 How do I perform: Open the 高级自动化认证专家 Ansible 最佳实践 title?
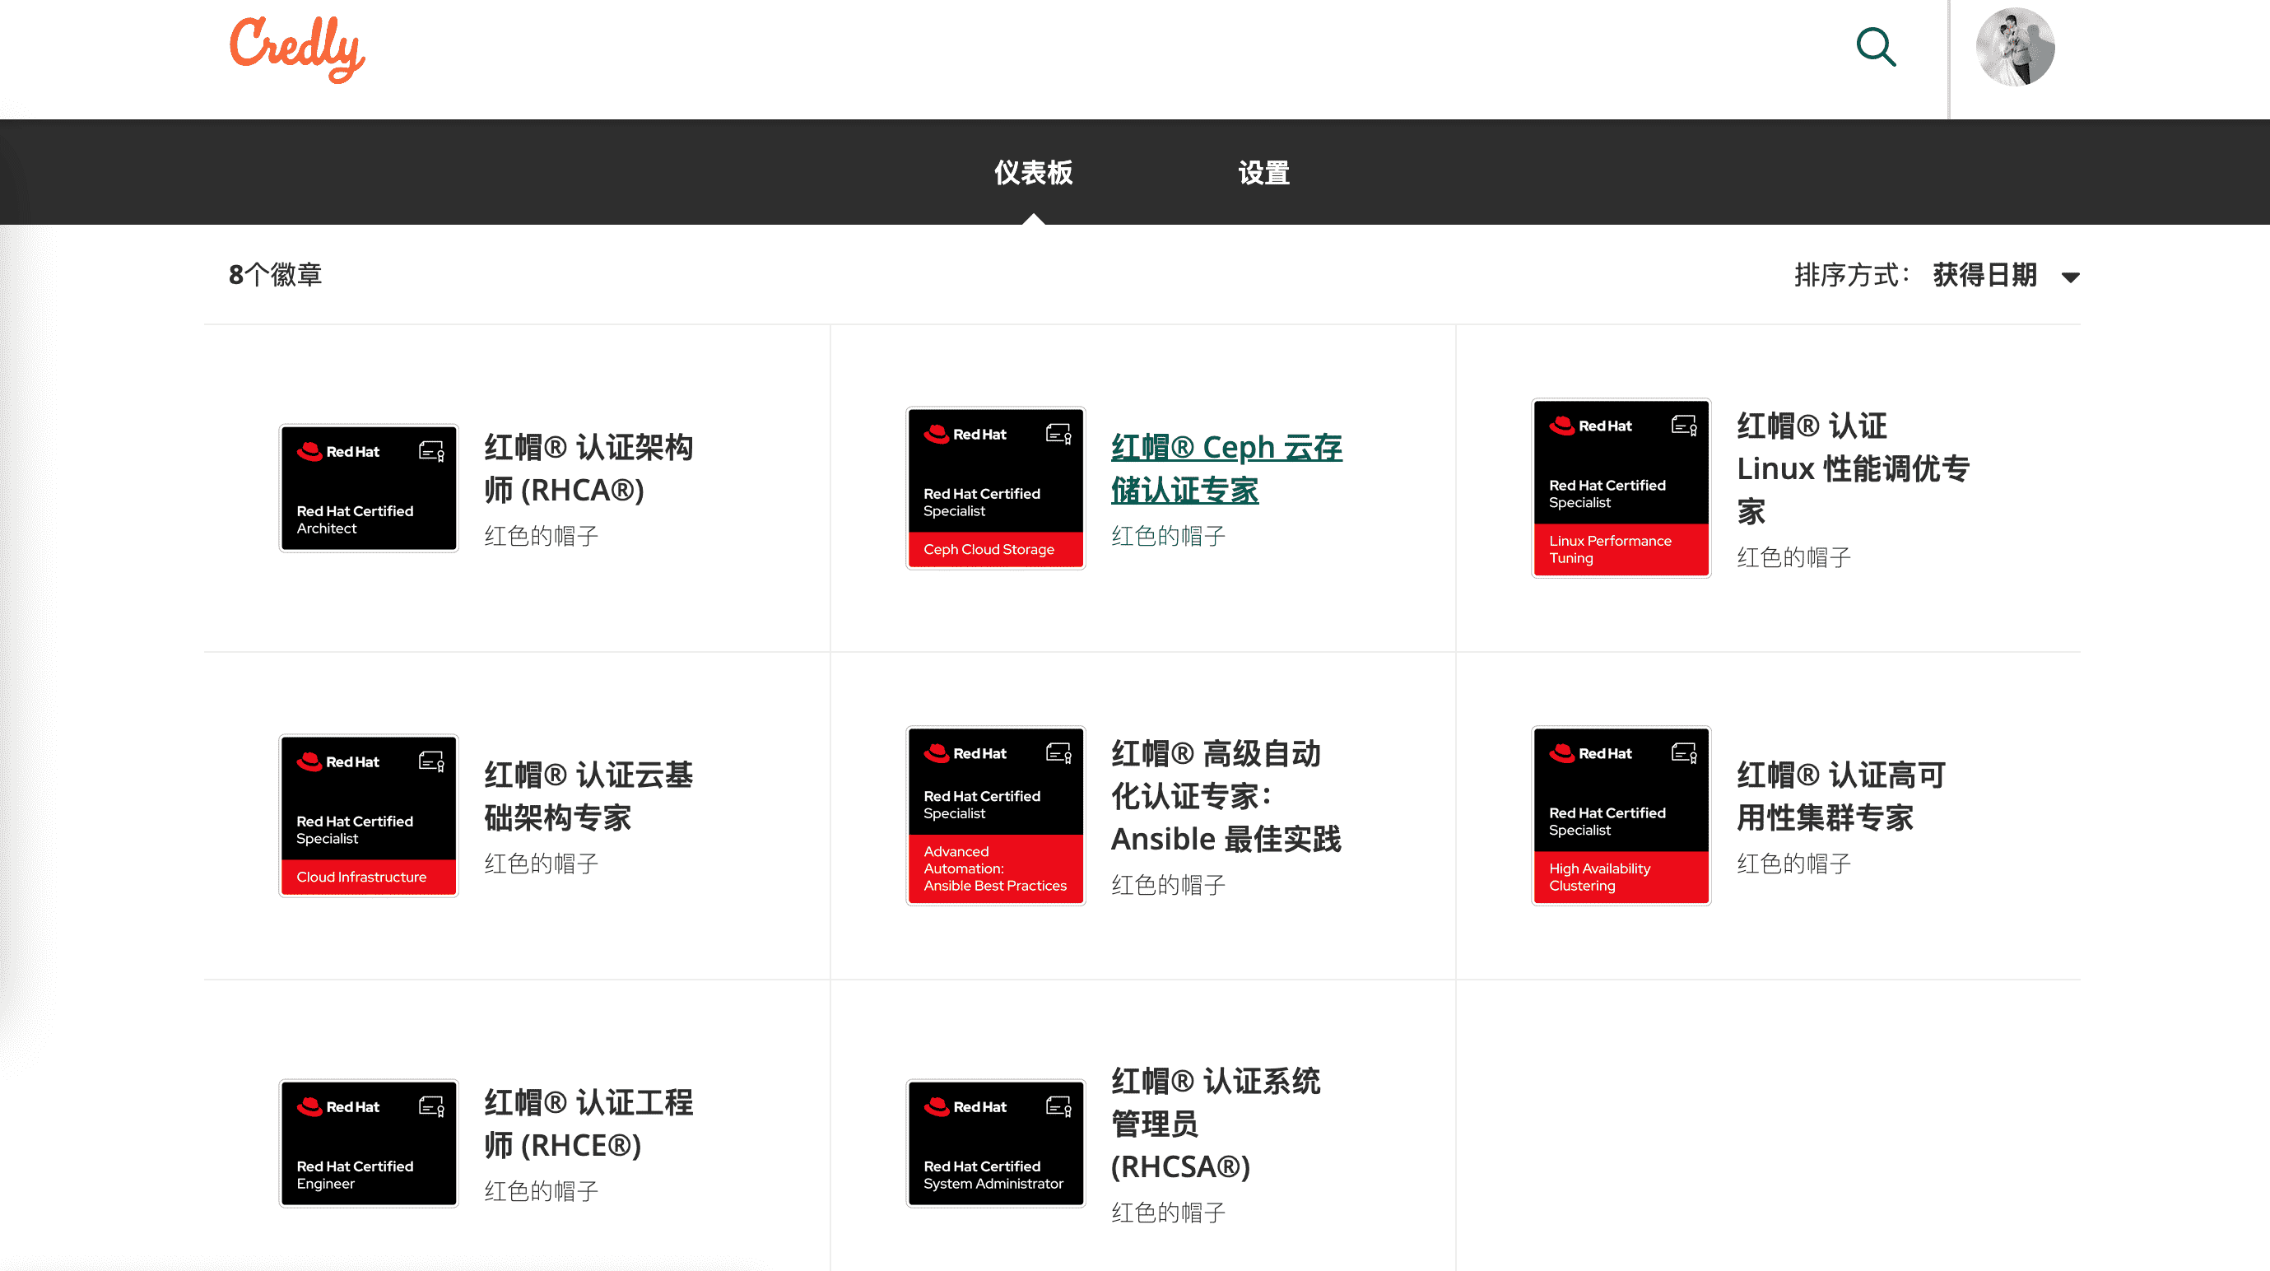pos(1226,796)
